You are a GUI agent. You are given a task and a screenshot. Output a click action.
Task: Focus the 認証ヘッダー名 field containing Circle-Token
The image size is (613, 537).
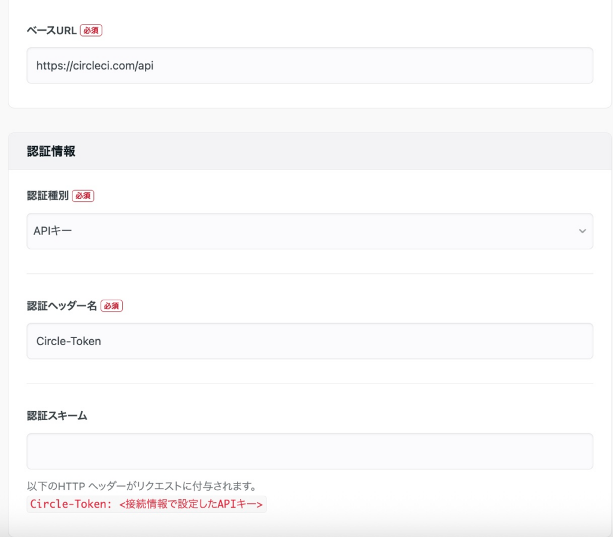click(309, 341)
